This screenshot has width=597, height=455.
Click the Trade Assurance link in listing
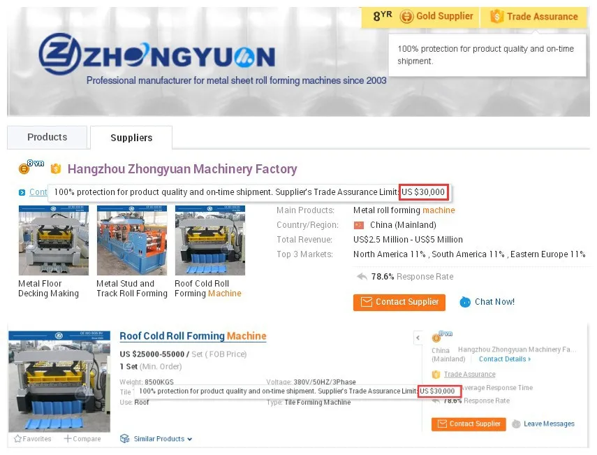pyautogui.click(x=469, y=374)
